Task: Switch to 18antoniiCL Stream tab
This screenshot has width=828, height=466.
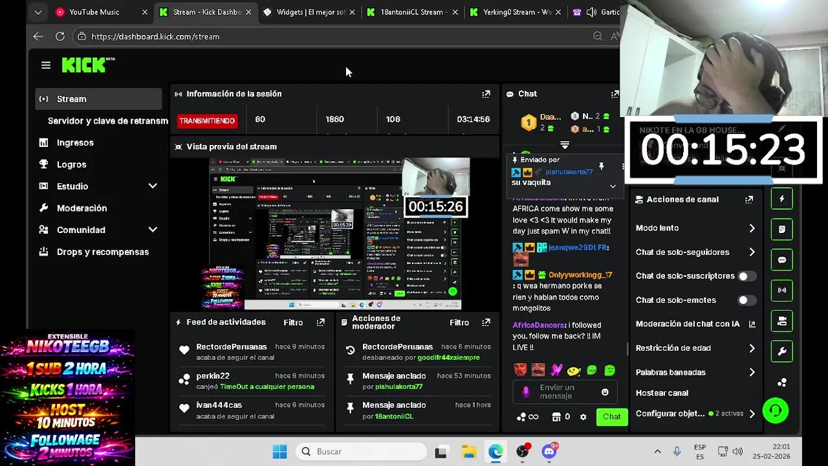Action: pyautogui.click(x=413, y=12)
